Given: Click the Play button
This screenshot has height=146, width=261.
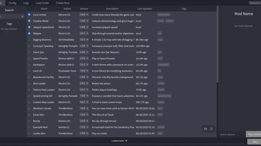Looking at the screenshot, I should (254, 142).
